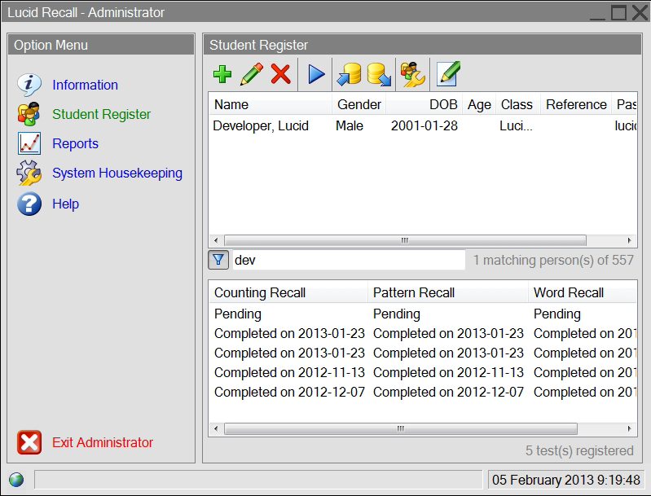Click the student table scroll left arrow
Image resolution: width=651 pixels, height=496 pixels.
[216, 240]
